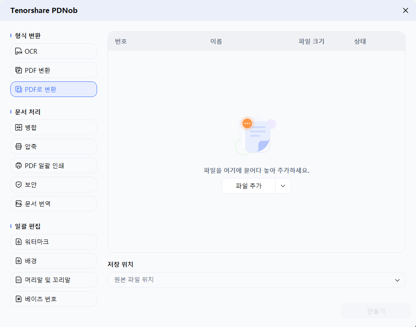Image resolution: width=416 pixels, height=327 pixels.
Task: Click the 형식 변환 section heading
Action: 28,36
